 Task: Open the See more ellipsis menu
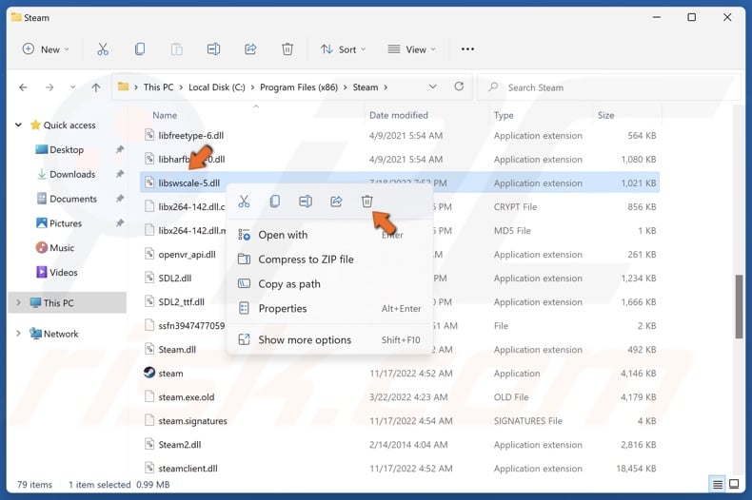click(467, 48)
